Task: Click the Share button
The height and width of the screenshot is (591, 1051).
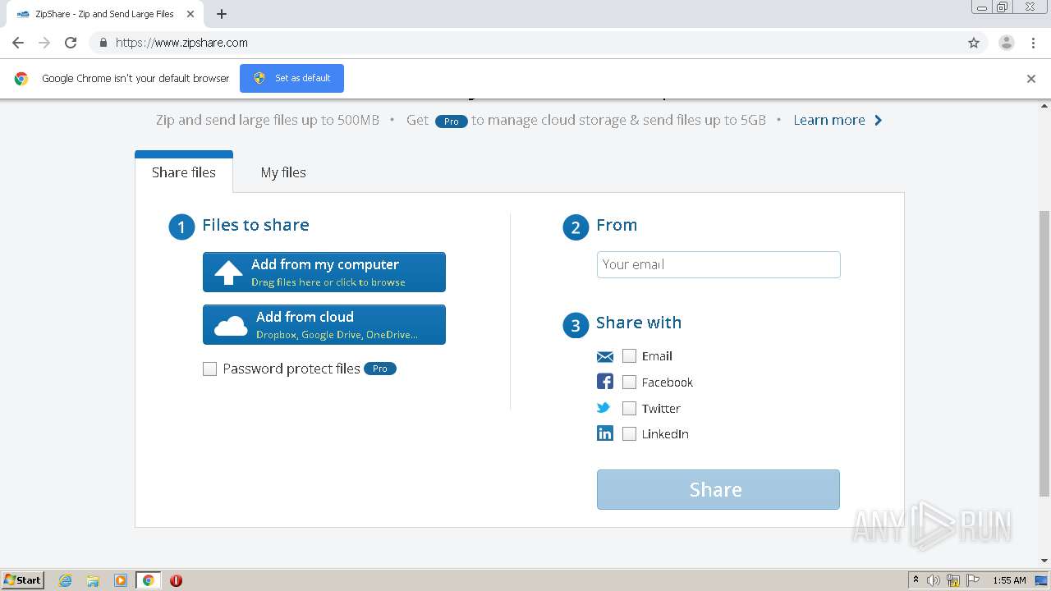Action: (718, 489)
